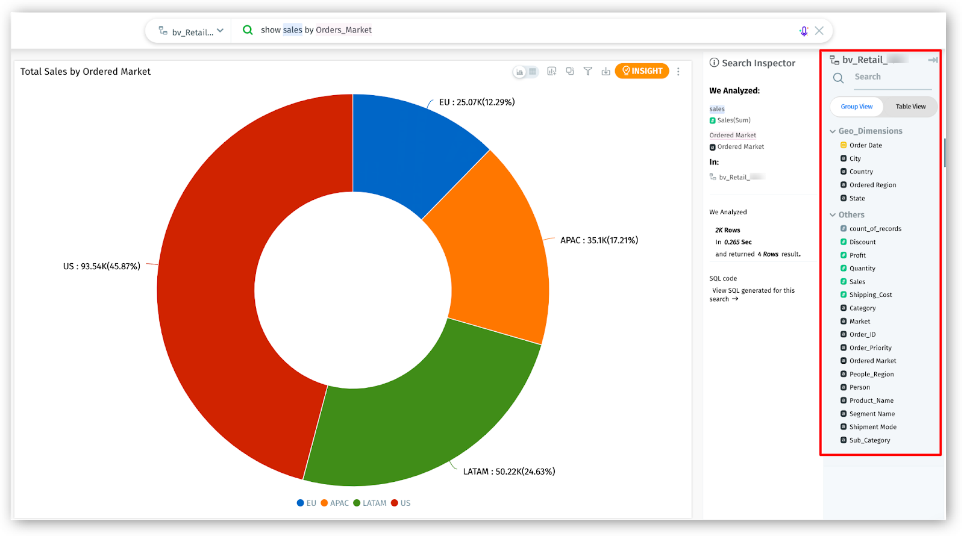This screenshot has height=536, width=964.
Task: Select the Product_Name field
Action: [871, 400]
